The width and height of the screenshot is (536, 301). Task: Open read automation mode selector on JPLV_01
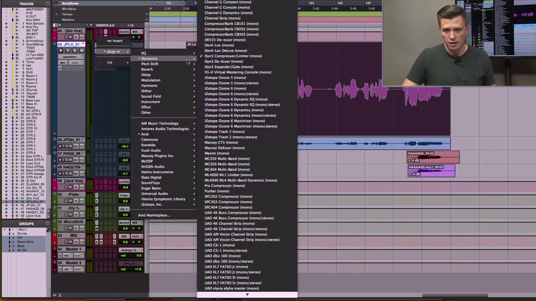tap(75, 63)
